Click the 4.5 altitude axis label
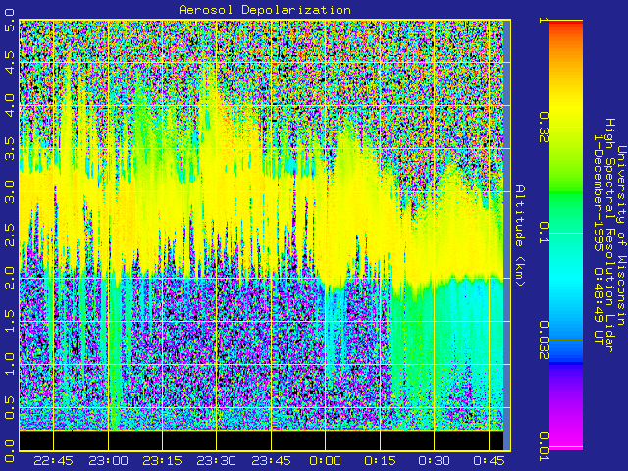628x471 pixels. point(9,62)
